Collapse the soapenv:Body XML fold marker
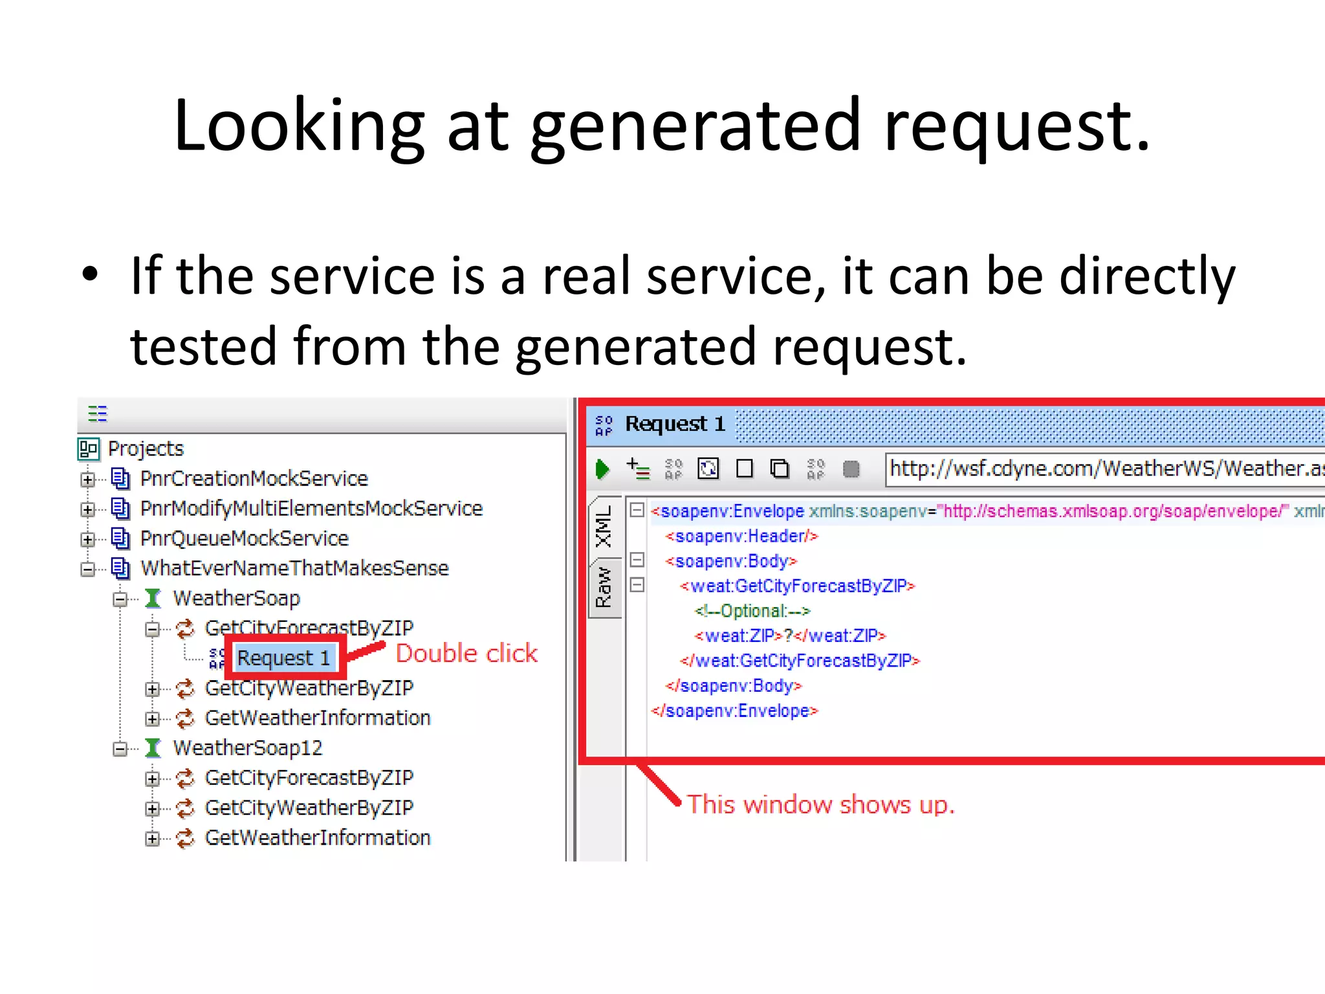 [x=637, y=560]
